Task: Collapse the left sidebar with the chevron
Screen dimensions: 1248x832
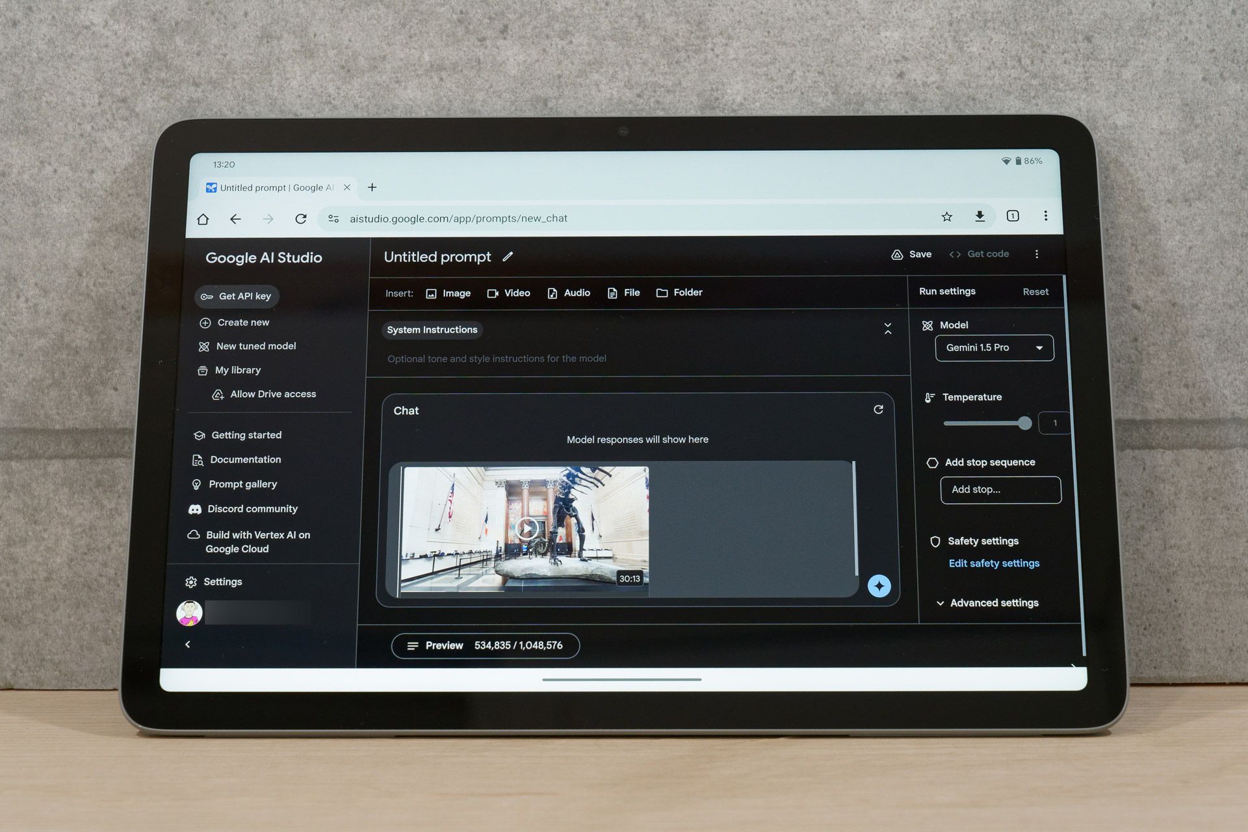Action: [188, 644]
